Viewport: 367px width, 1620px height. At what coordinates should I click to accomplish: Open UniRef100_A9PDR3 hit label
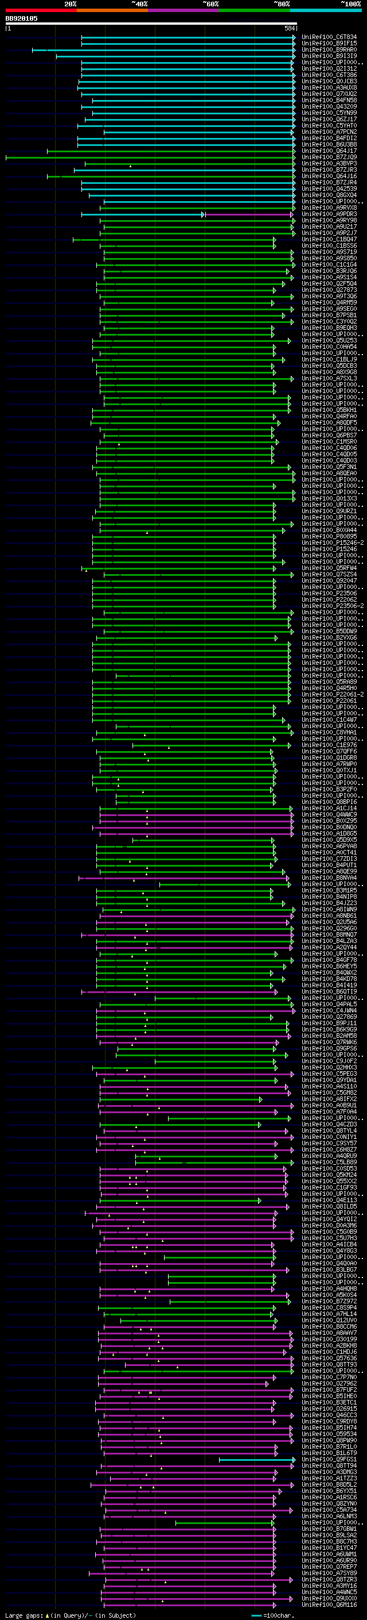tap(329, 214)
